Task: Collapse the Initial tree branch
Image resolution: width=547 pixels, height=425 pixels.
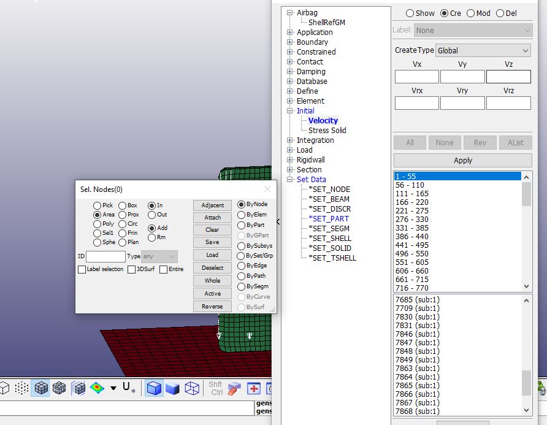Action: [x=291, y=110]
